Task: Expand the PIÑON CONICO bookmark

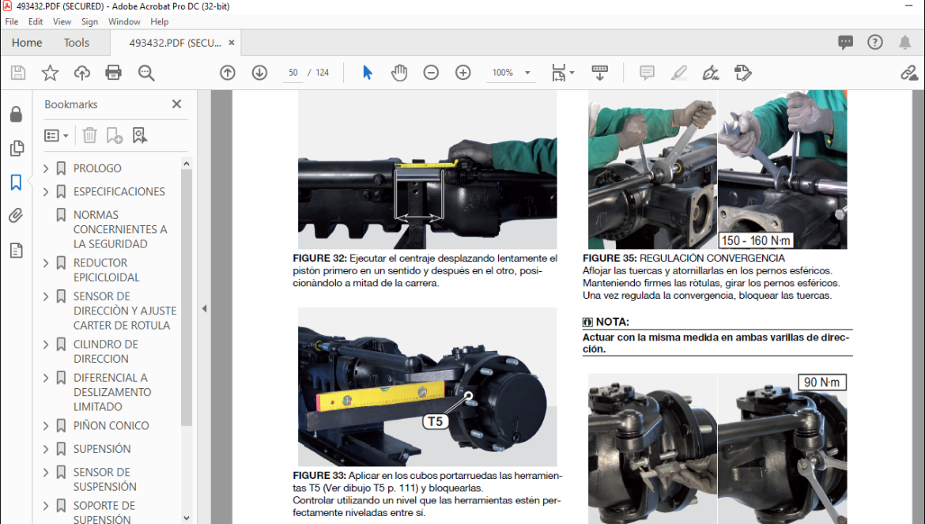Action: tap(46, 425)
